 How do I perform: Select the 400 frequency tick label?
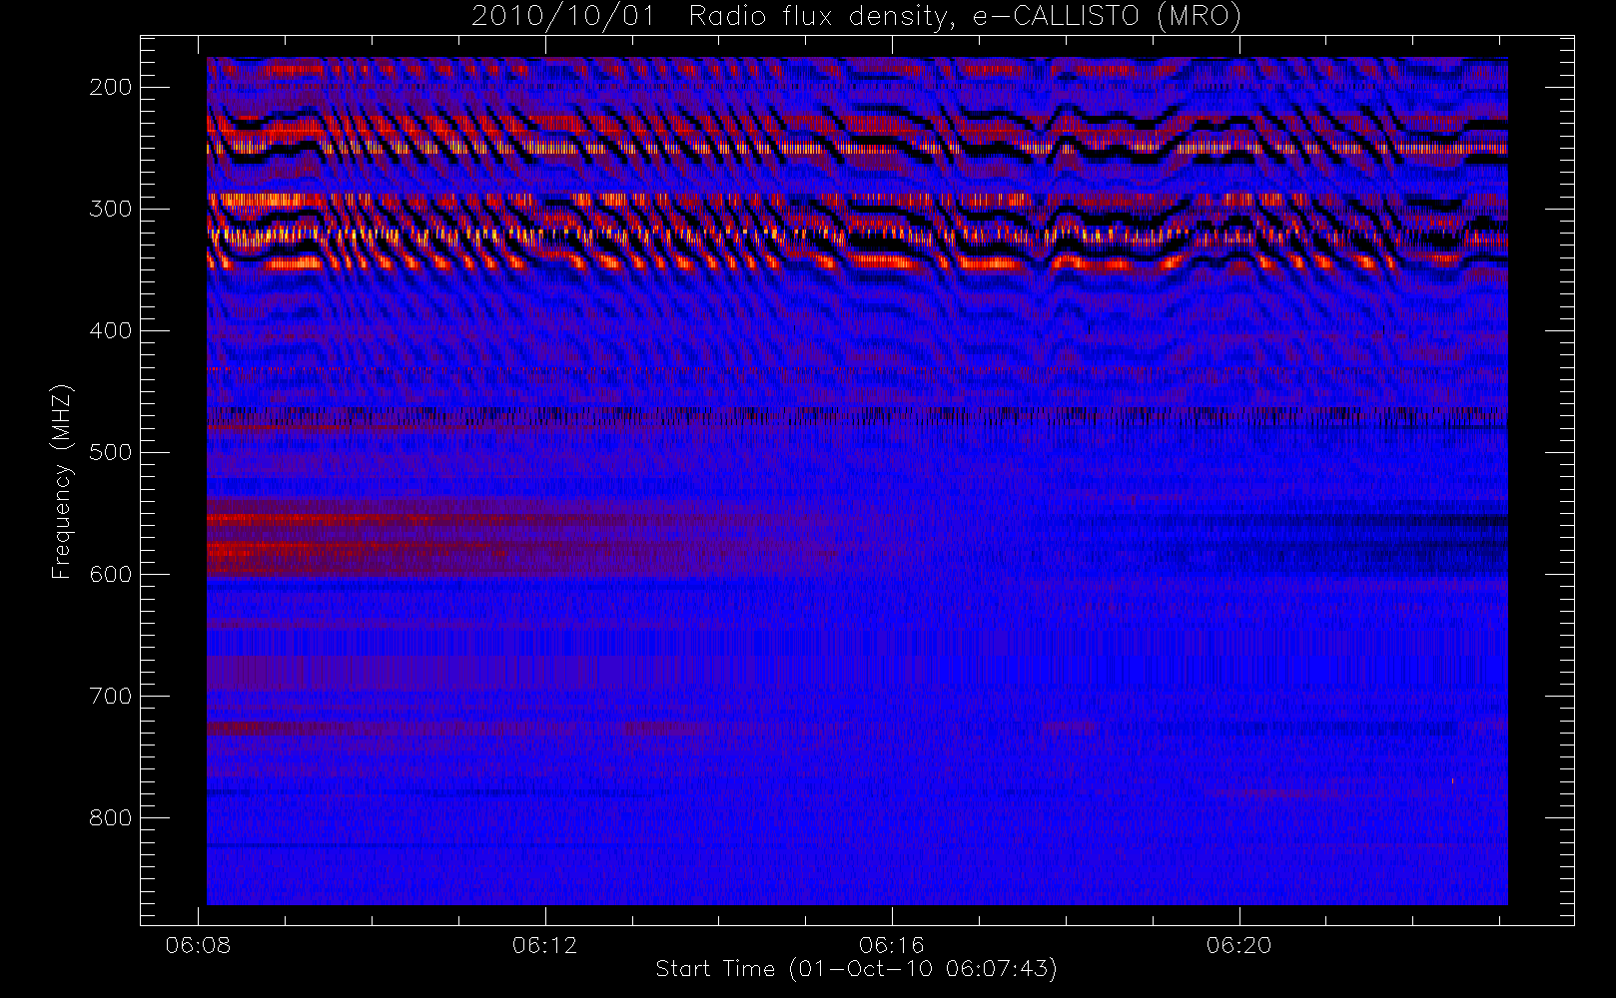[111, 330]
